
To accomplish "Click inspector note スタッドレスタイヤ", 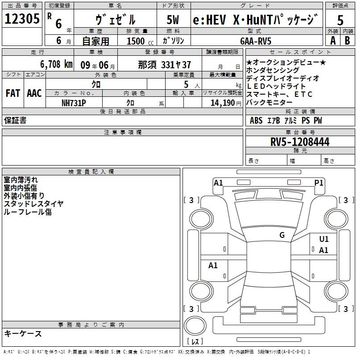I will (x=33, y=204).
